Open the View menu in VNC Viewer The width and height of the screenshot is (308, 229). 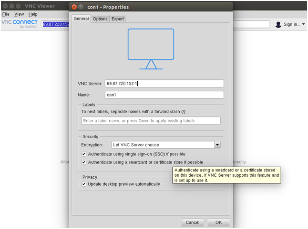coord(19,14)
